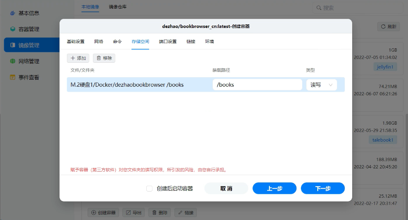The width and height of the screenshot is (408, 220).
Task: Click the 移除 button with trash icon
Action: 104,58
